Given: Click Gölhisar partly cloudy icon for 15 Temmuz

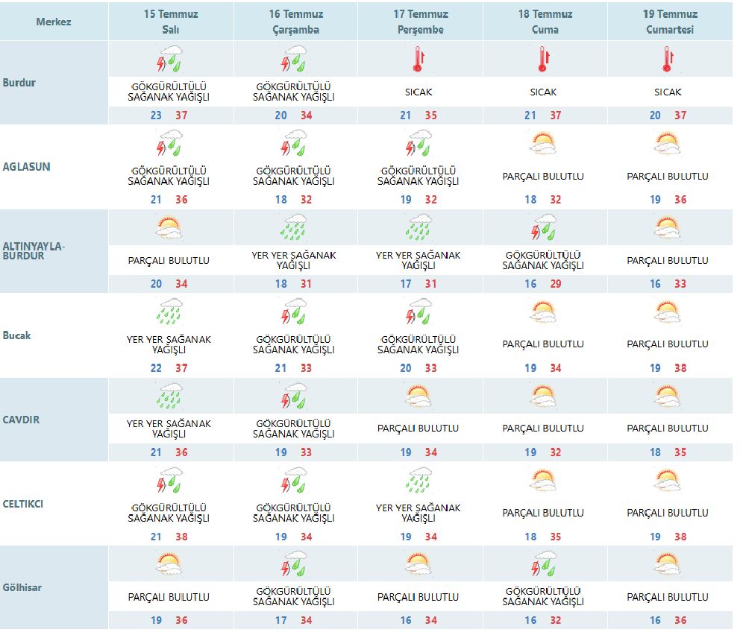Looking at the screenshot, I should tap(169, 564).
